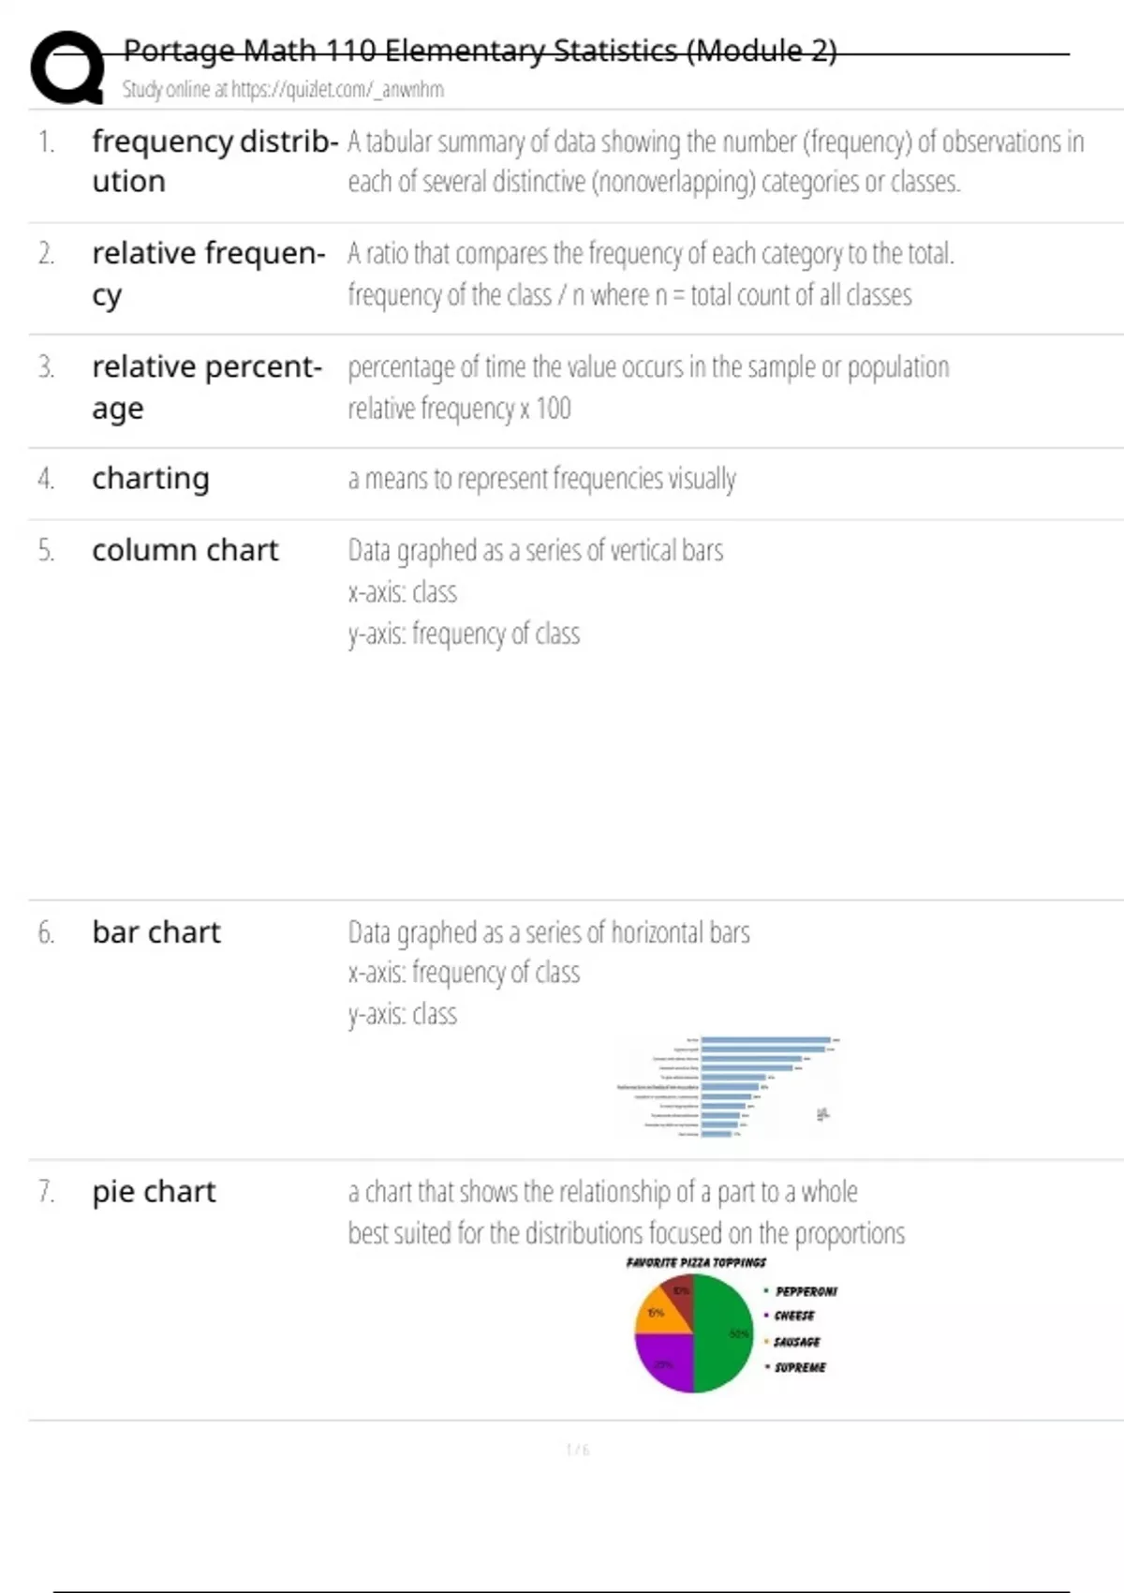Click the 'relative percentage' term
This screenshot has height=1593, width=1124.
point(207,387)
